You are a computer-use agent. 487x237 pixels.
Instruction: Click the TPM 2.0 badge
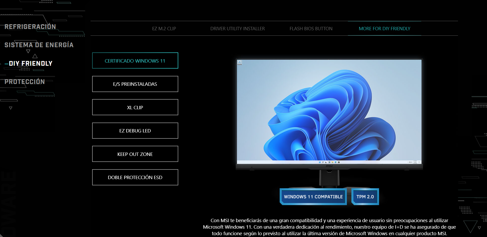point(365,197)
